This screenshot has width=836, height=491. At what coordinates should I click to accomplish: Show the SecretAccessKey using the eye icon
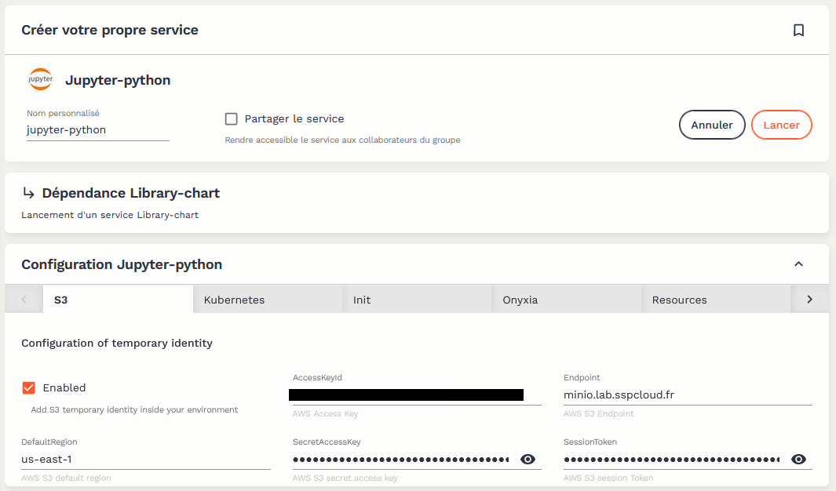528,460
